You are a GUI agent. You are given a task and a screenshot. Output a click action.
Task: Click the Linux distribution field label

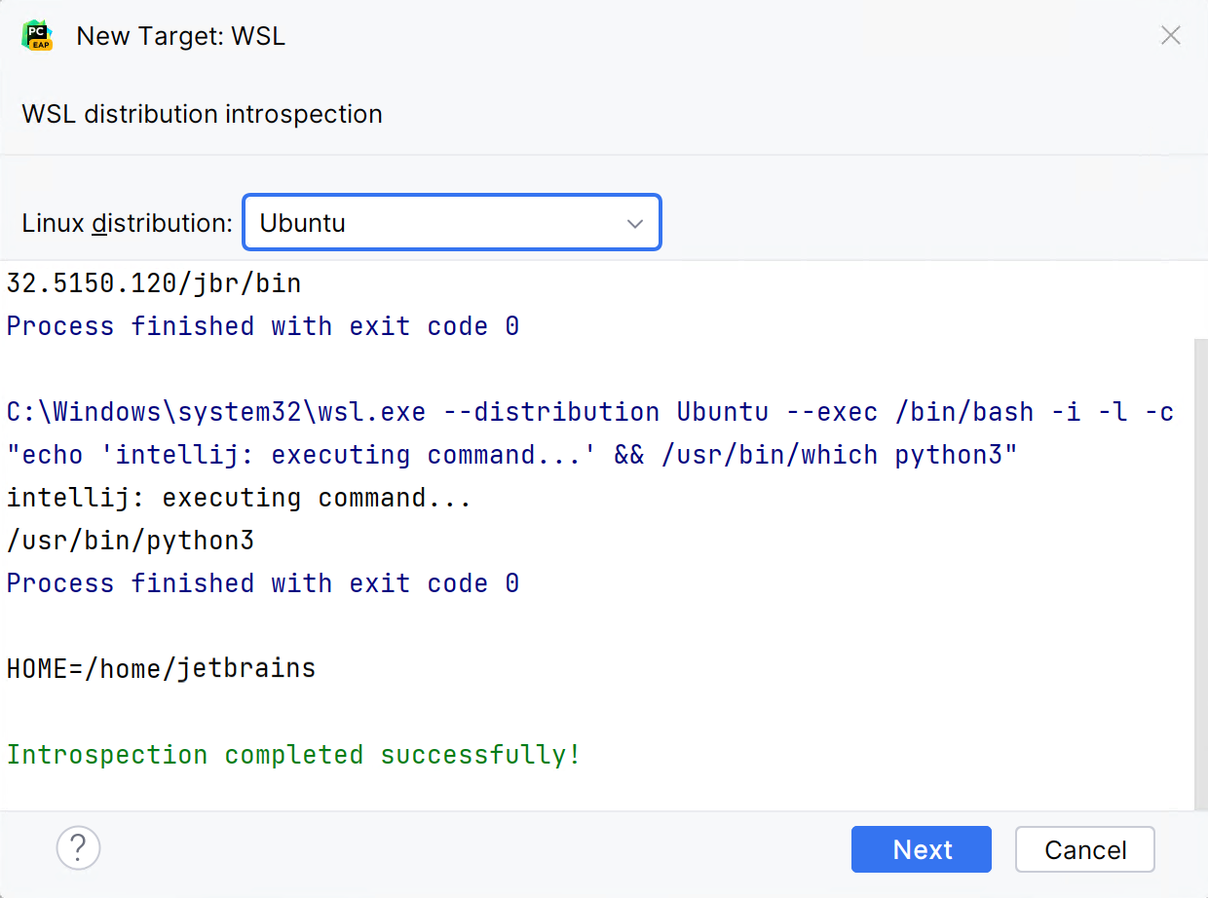127,223
